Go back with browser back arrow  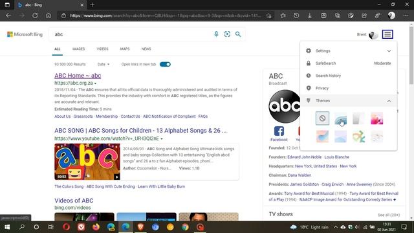pyautogui.click(x=8, y=16)
